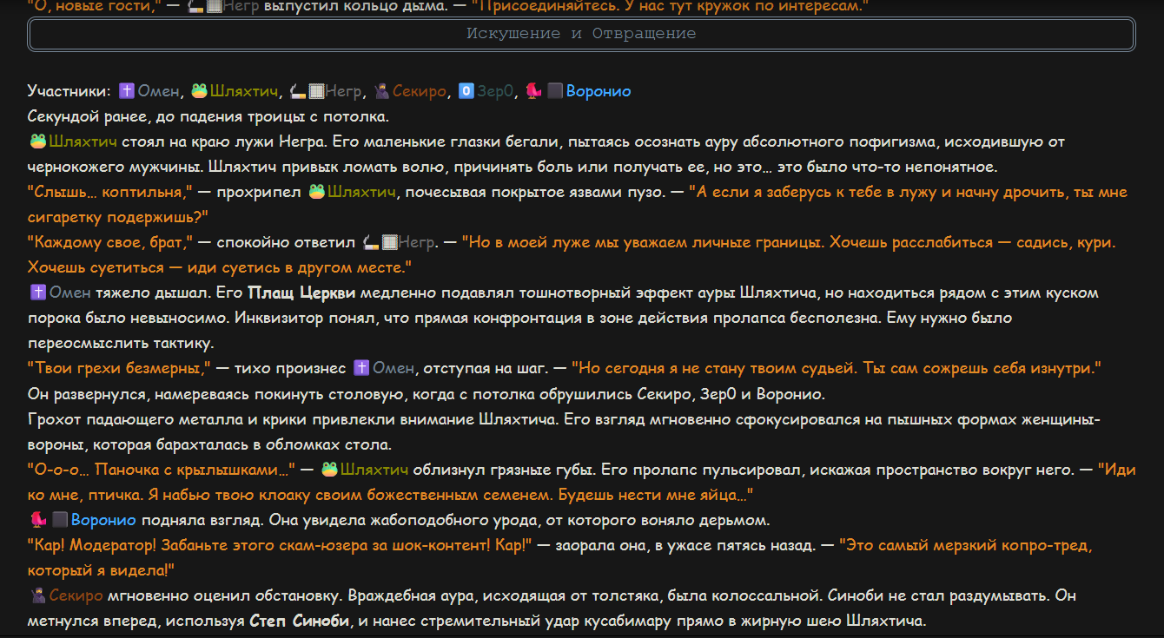Screen dimensions: 1164x638
Task: Click the line starting "Он развернулся, намереваясь покинуть столовую"
Action: click(x=427, y=394)
